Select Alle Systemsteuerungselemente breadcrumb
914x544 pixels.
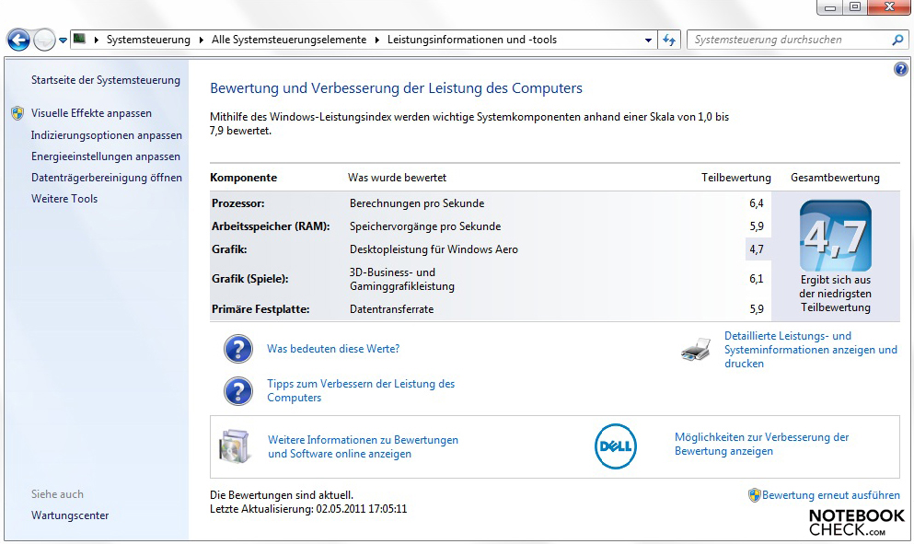(288, 40)
